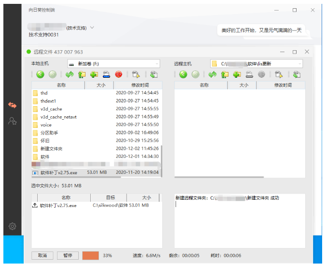Minimize the 远程文件 window
326x265 pixels.
click(282, 52)
